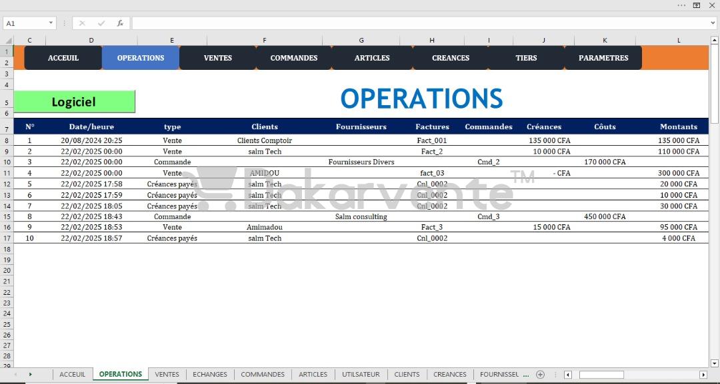Add a new sheet with plus icon
Screen dimensions: 720x384
tap(541, 375)
